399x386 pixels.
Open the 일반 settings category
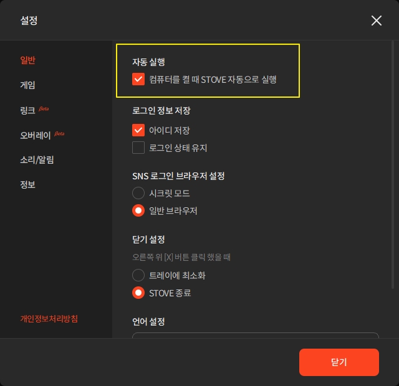pyautogui.click(x=27, y=60)
